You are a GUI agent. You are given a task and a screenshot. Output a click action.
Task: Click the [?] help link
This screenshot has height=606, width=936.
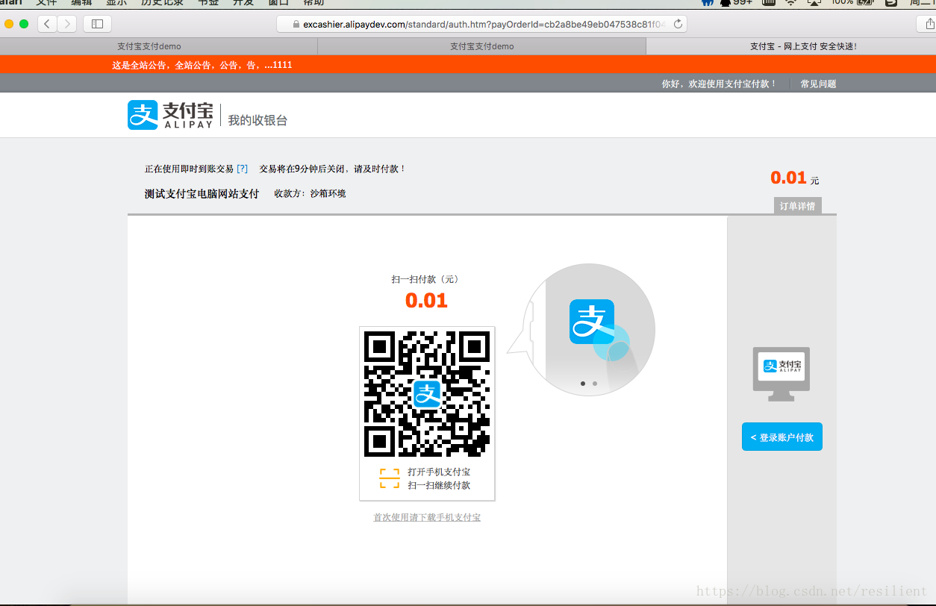coord(242,169)
